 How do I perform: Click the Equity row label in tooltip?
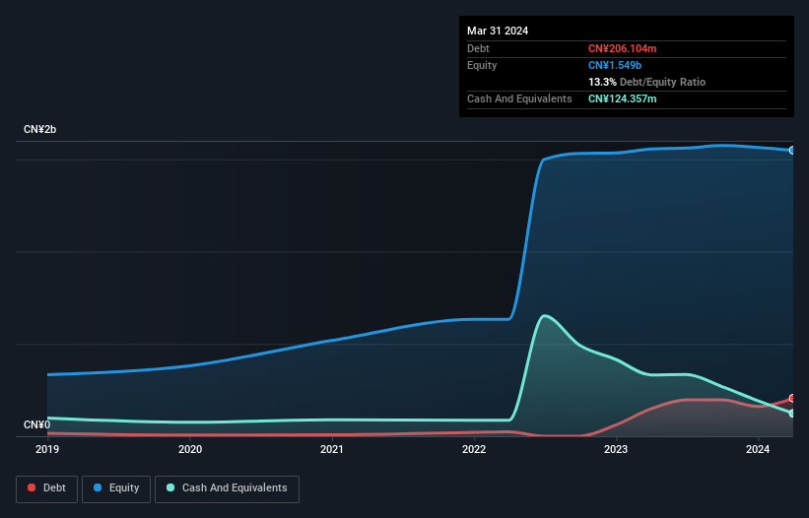[482, 65]
